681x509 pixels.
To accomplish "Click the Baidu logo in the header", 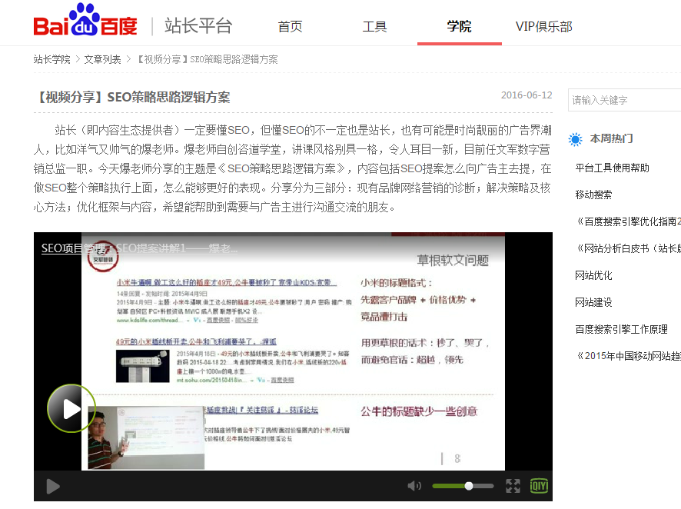I will 85,23.
